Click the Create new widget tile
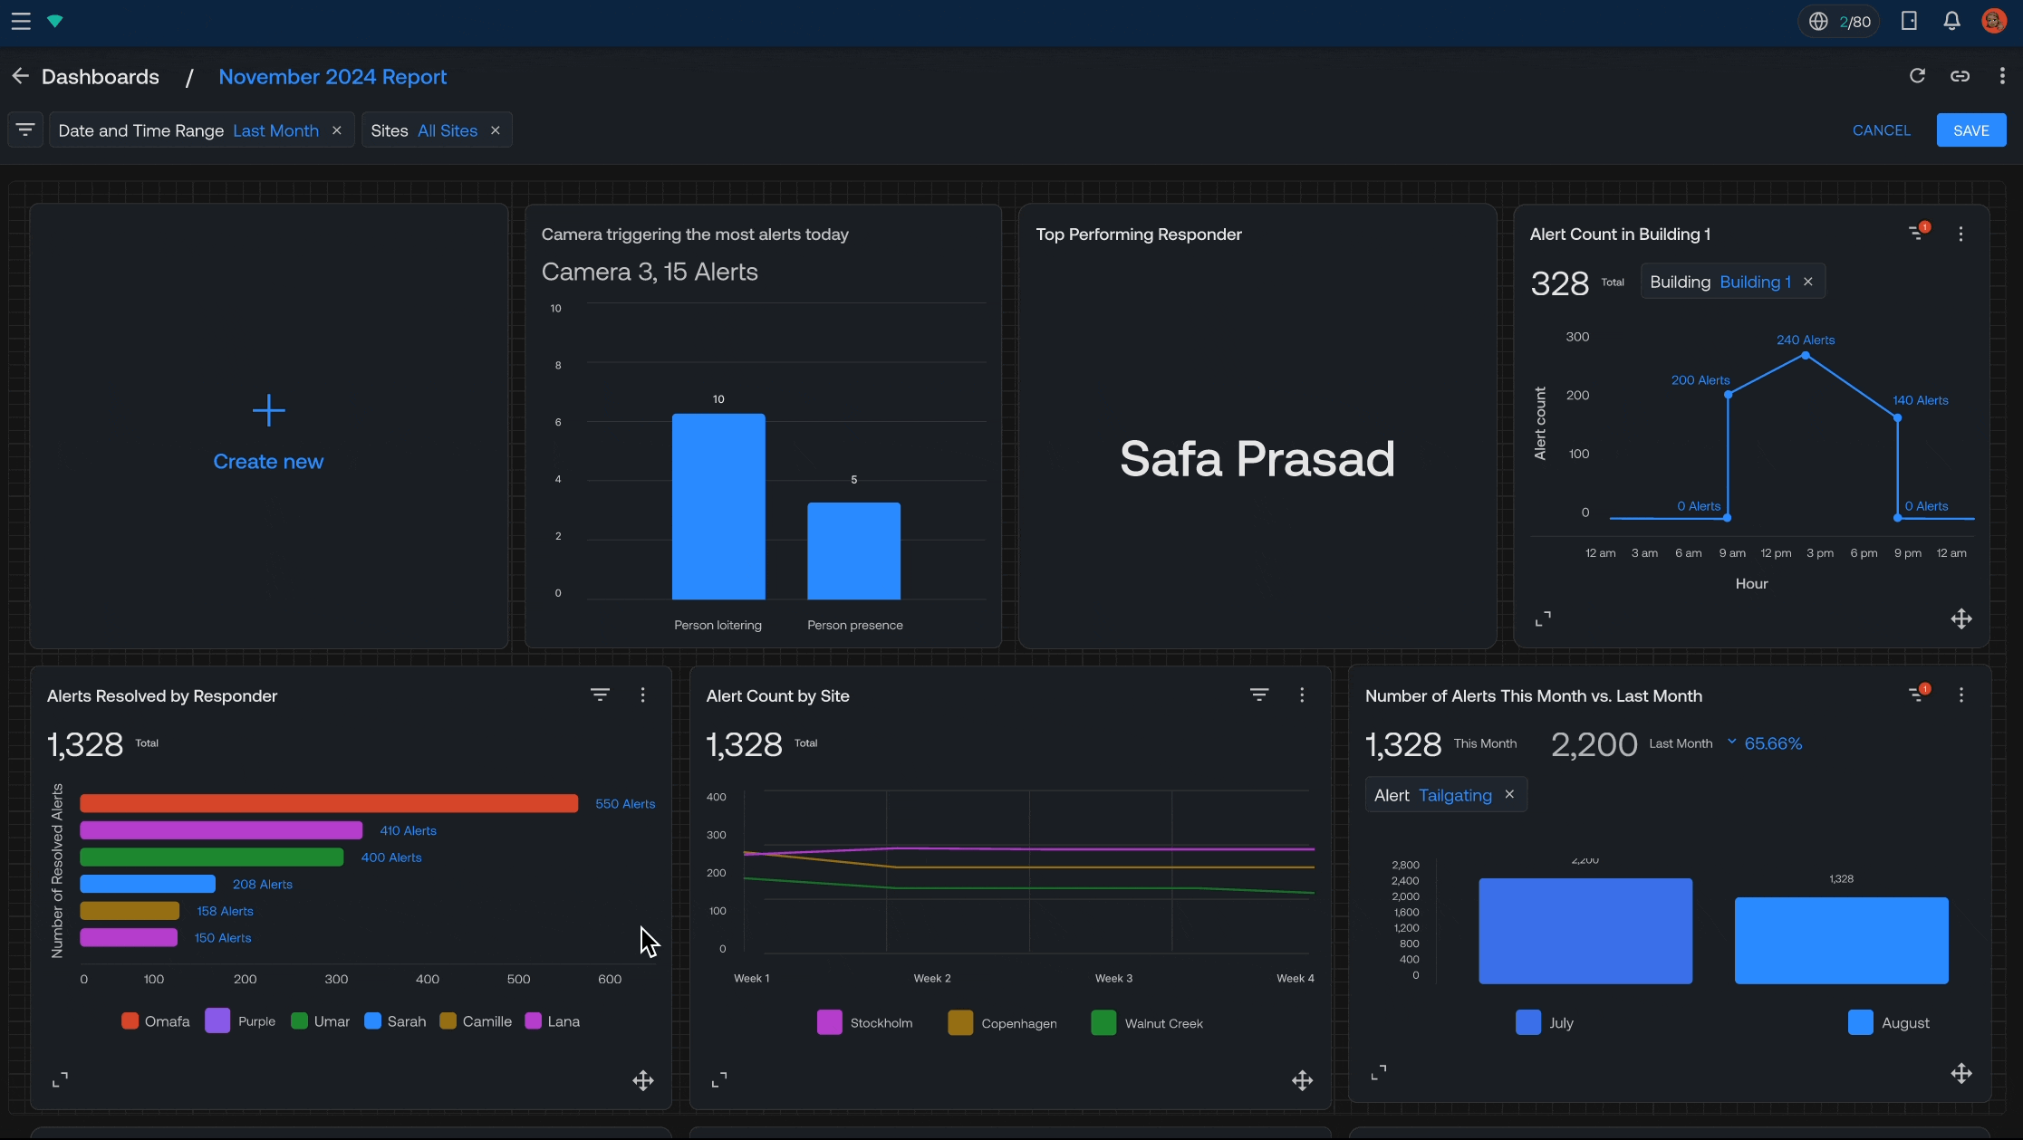The height and width of the screenshot is (1140, 2023). (268, 433)
